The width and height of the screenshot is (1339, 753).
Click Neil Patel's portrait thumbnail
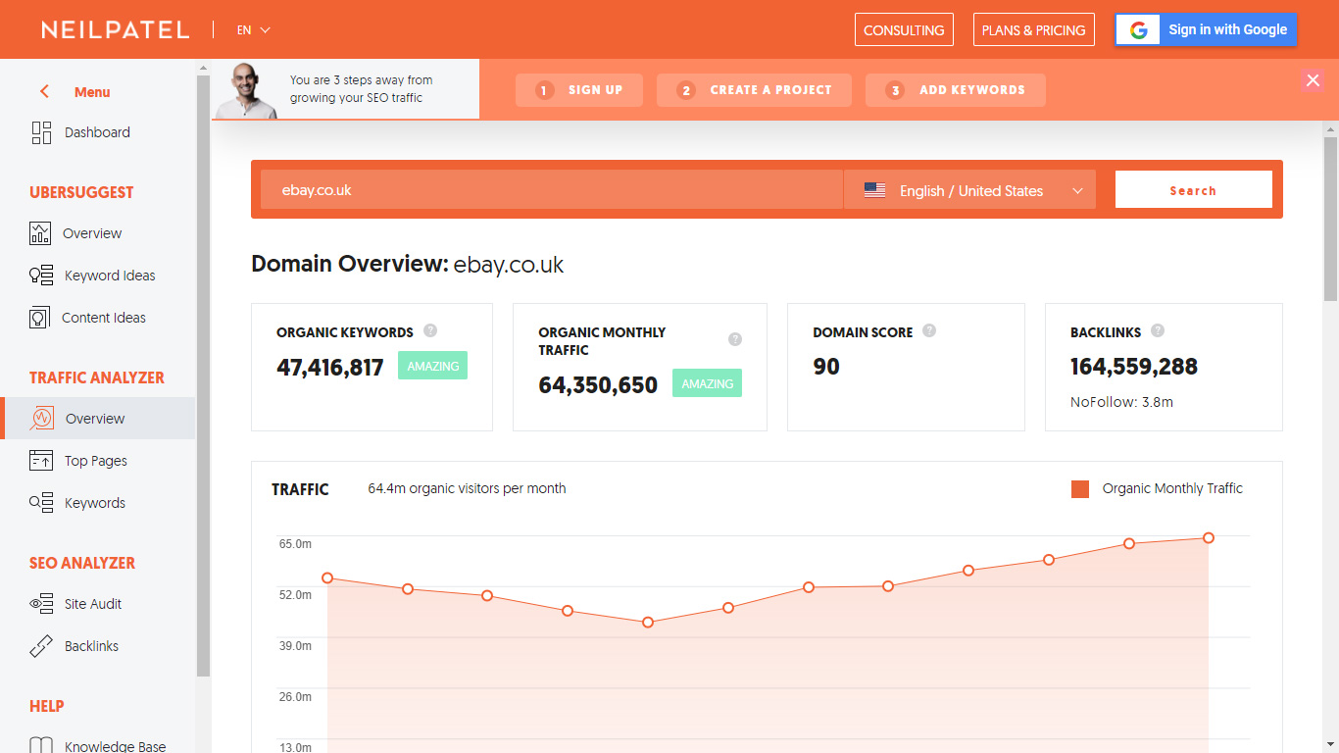pos(246,90)
